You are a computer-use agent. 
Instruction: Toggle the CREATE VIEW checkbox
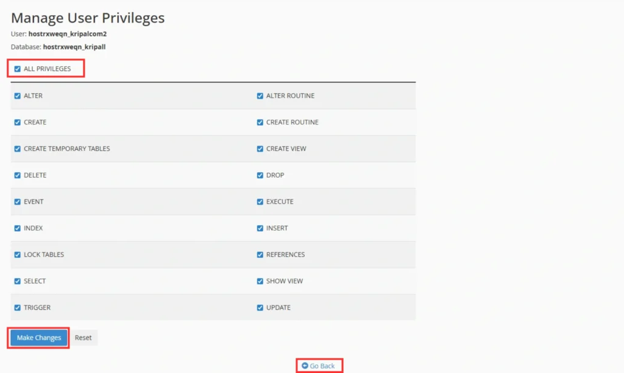260,148
